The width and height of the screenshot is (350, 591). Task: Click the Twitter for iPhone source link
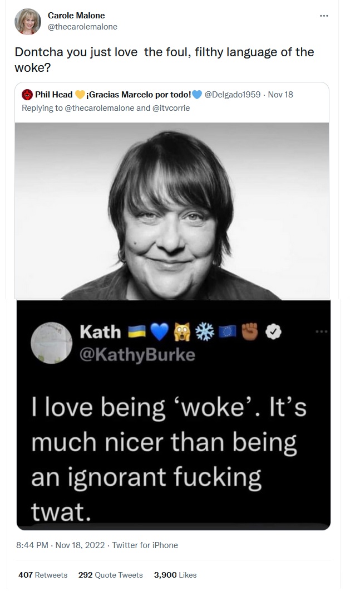tap(145, 545)
